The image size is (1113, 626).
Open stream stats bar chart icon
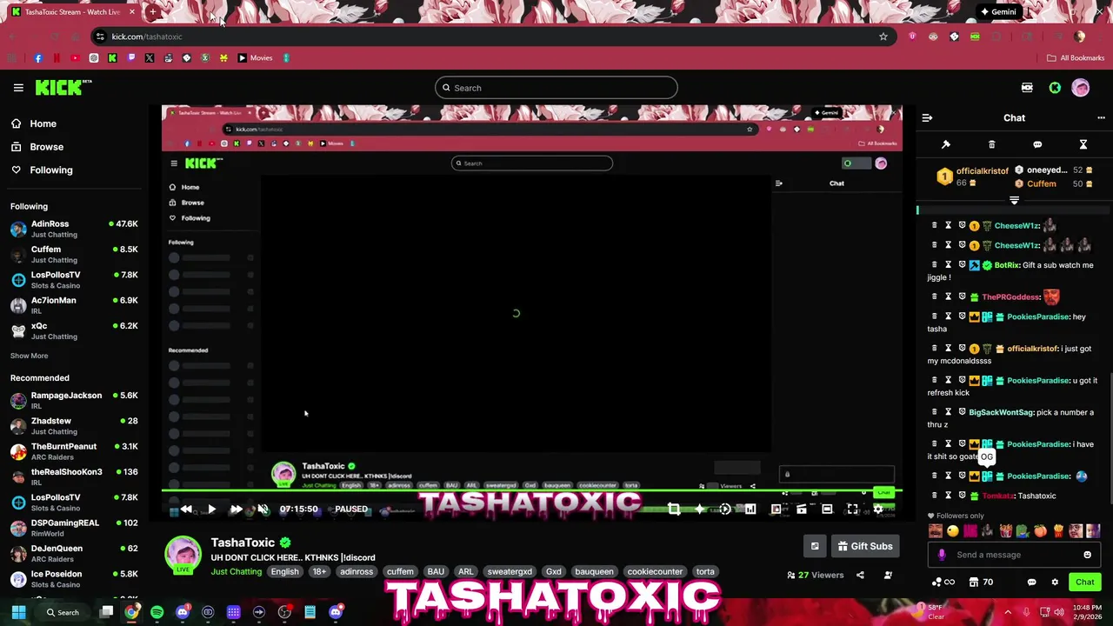750,509
